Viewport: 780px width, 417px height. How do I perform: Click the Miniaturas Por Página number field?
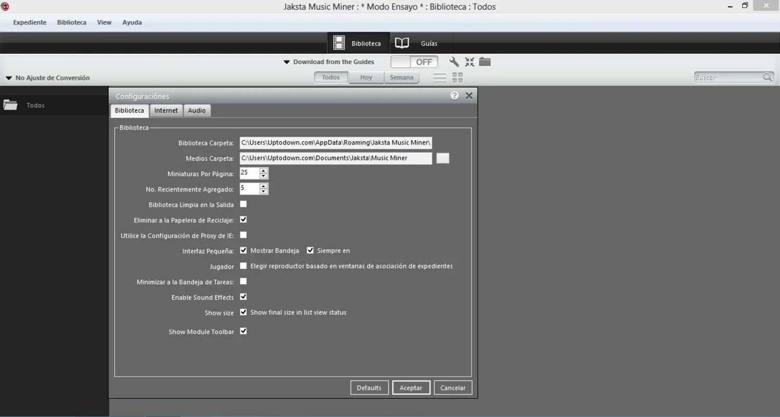[250, 173]
